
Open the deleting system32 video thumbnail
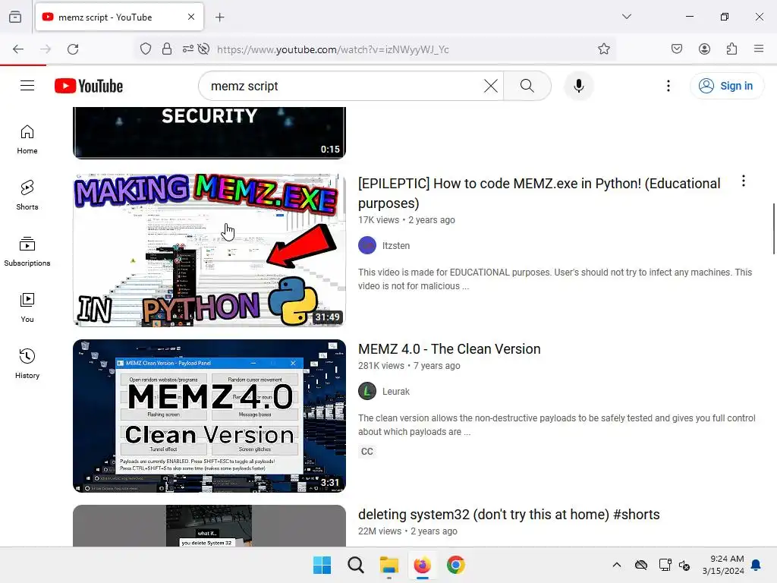coord(209,525)
